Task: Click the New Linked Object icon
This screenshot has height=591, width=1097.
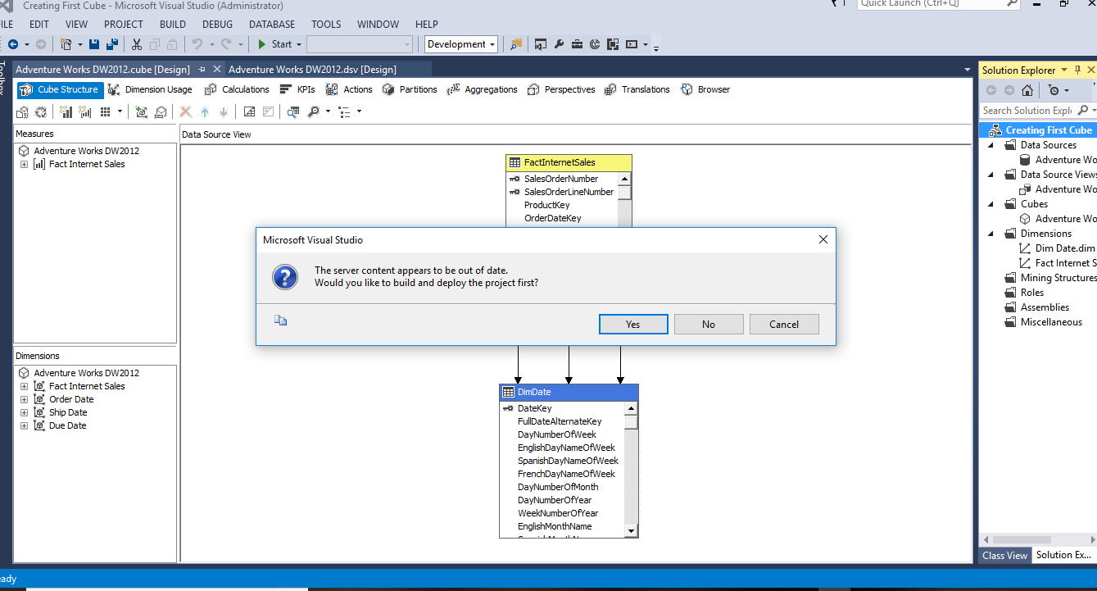Action: (x=160, y=111)
